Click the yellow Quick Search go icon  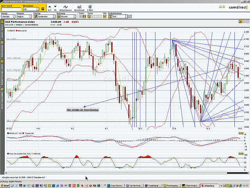click(43, 9)
